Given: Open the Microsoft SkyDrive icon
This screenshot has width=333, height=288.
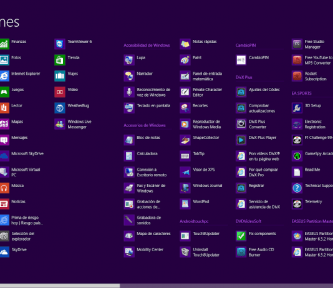Looking at the screenshot, I should (4, 156).
